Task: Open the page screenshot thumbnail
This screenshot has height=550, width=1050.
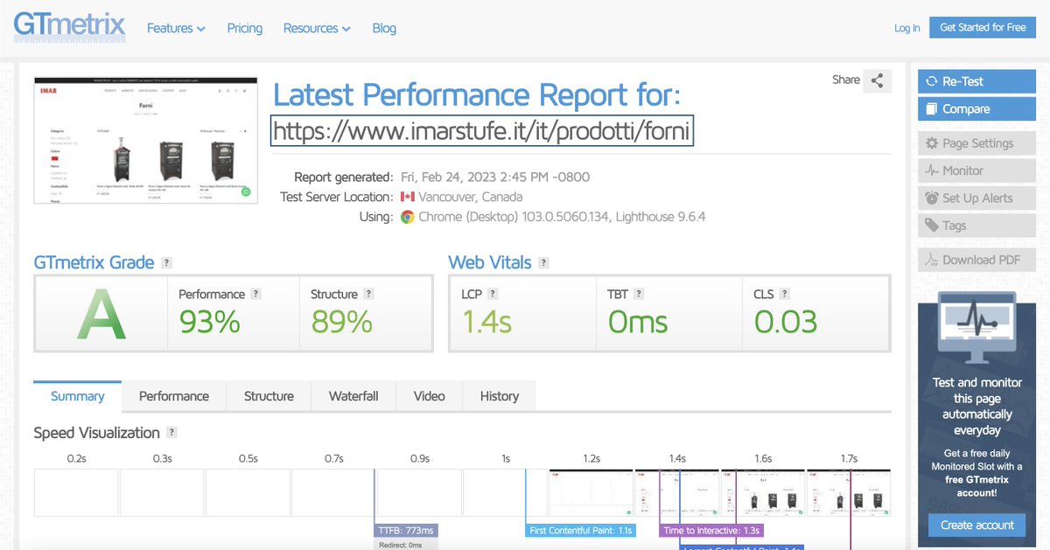Action: pyautogui.click(x=146, y=140)
